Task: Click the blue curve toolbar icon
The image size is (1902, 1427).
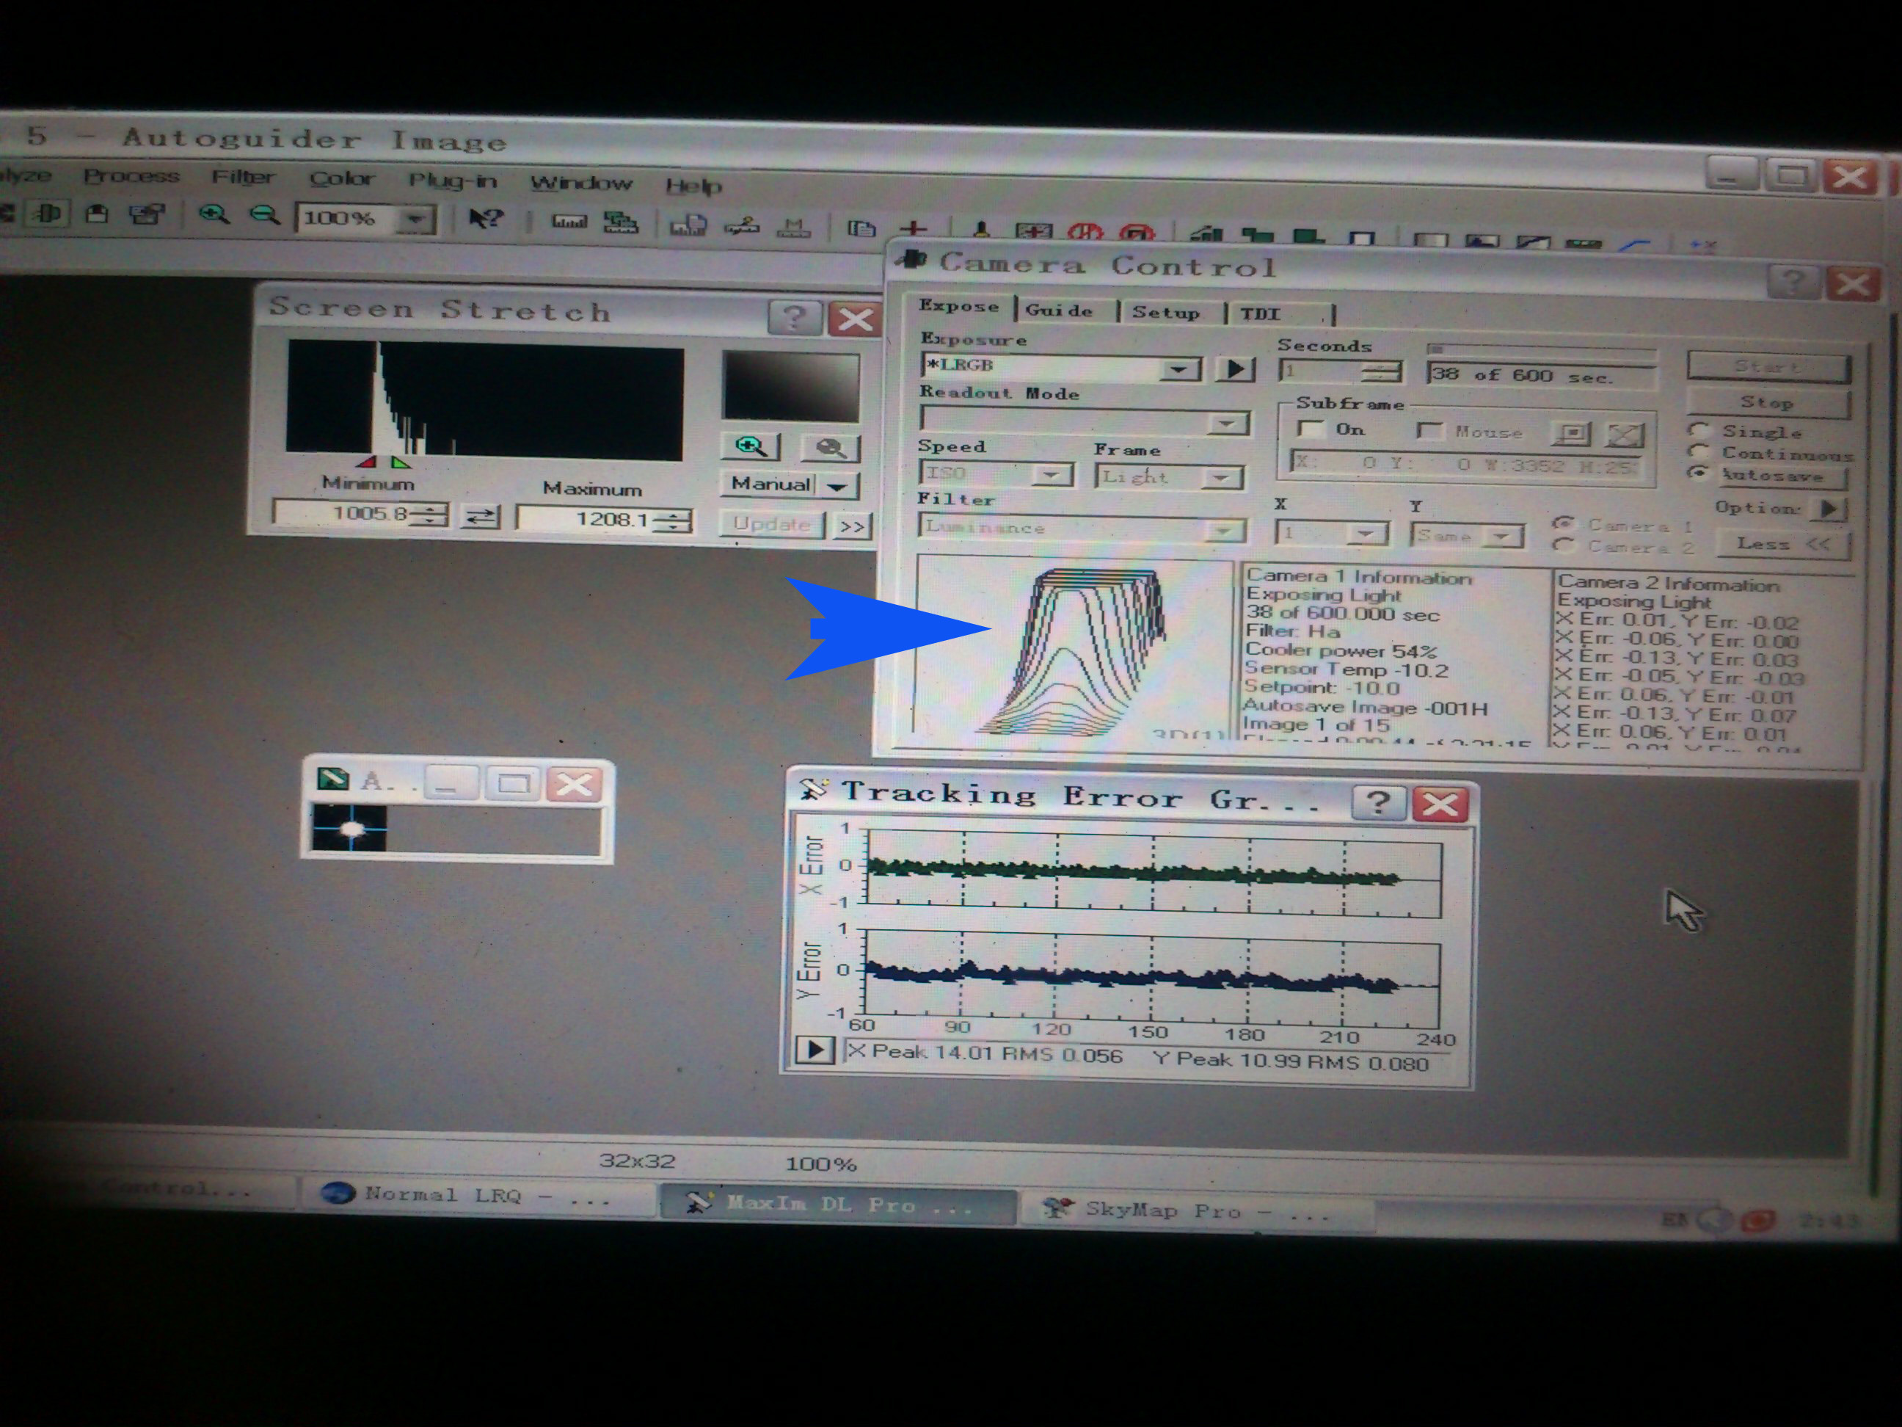Action: pyautogui.click(x=1635, y=246)
